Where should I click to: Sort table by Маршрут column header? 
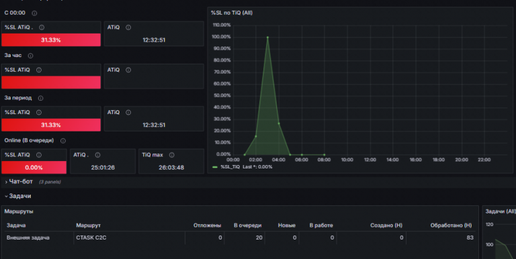coord(88,225)
